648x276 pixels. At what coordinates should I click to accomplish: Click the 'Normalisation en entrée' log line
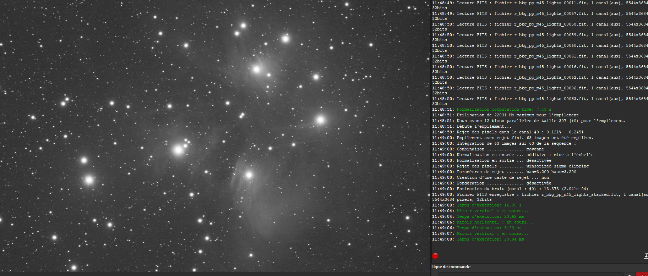[513, 155]
